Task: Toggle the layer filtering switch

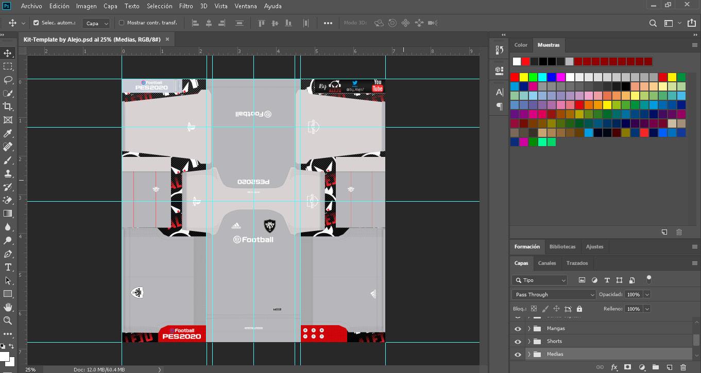Action: click(649, 279)
